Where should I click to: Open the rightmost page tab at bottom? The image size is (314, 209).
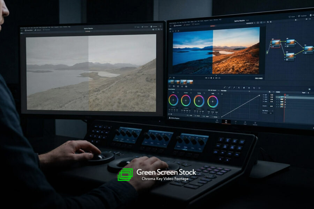(254, 123)
